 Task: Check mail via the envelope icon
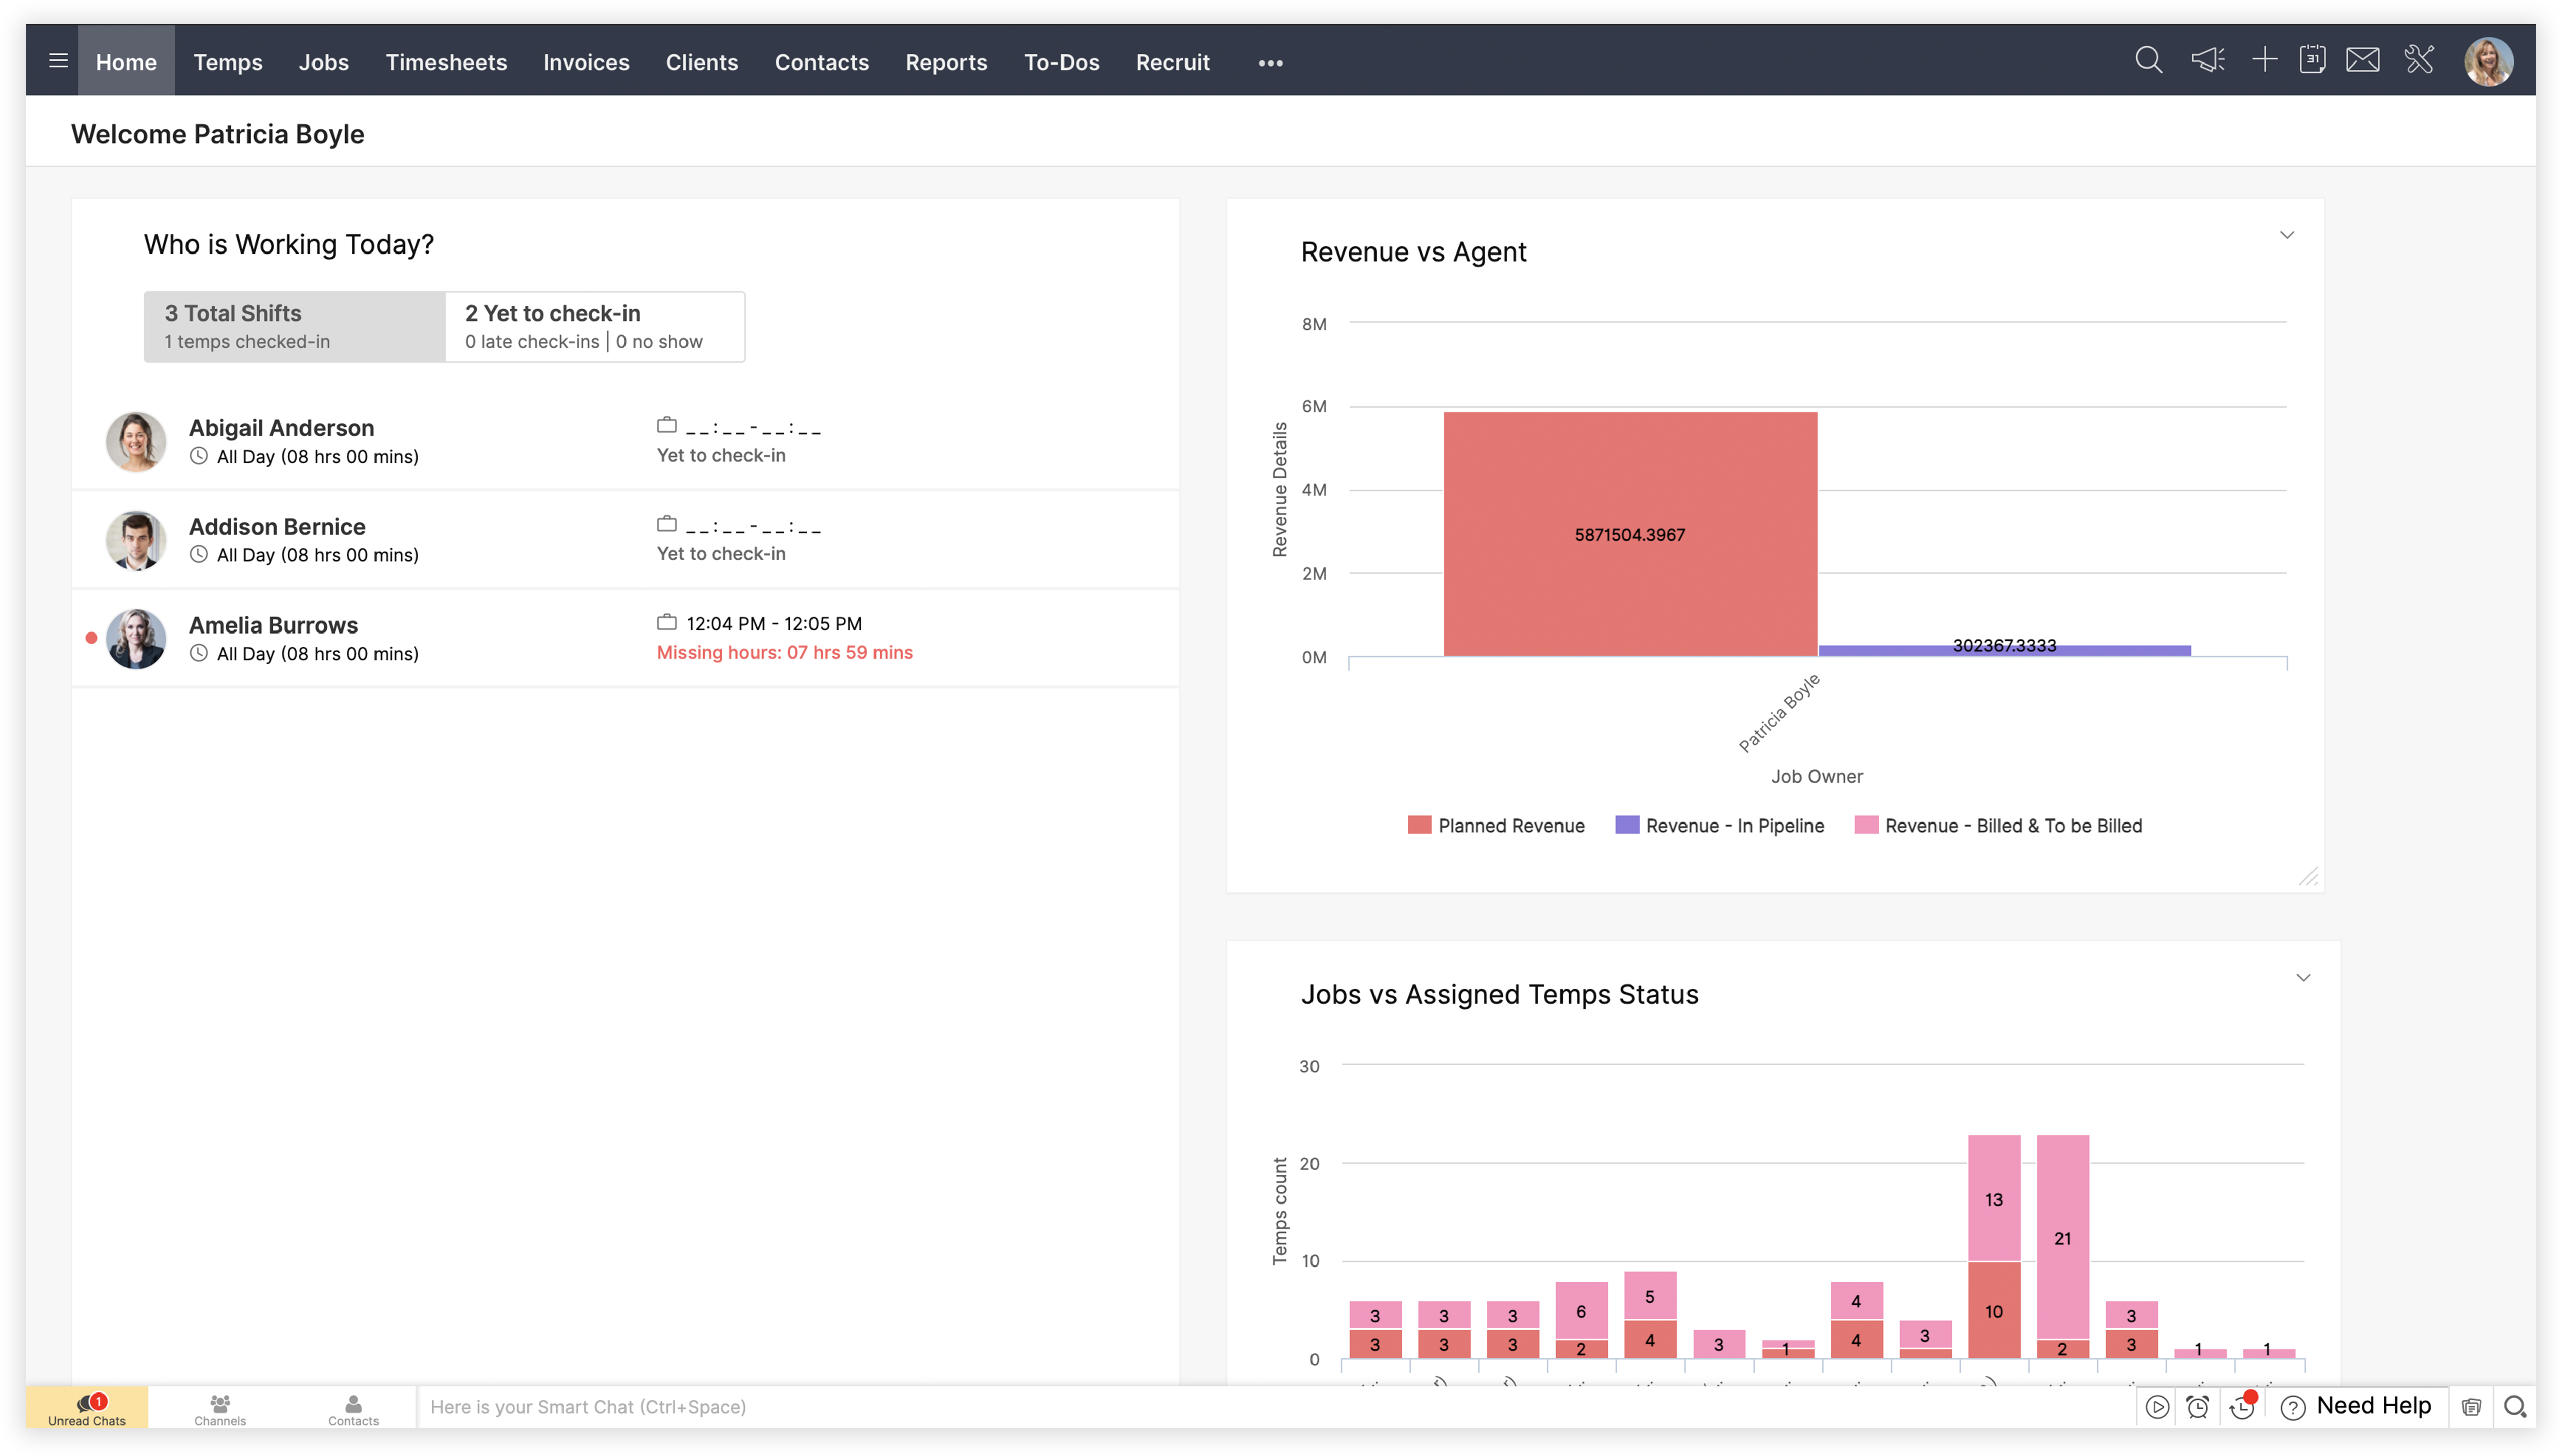pyautogui.click(x=2362, y=60)
